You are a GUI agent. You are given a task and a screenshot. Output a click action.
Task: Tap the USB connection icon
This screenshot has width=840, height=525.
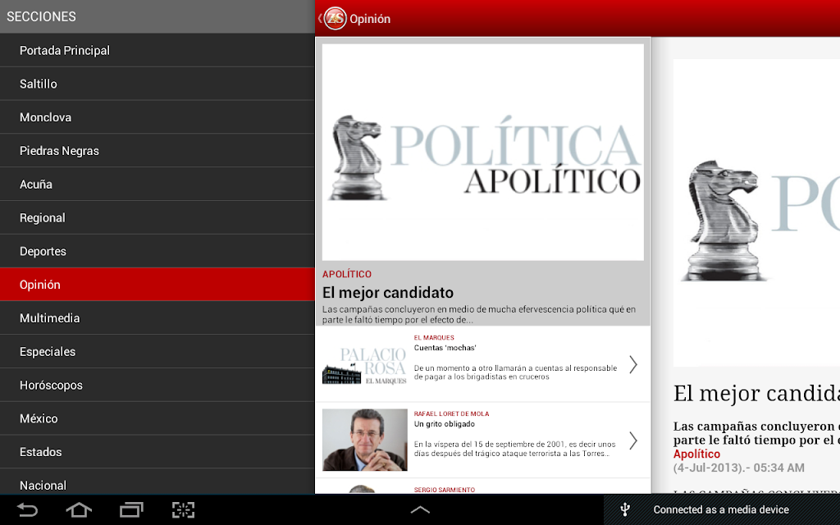coord(624,509)
